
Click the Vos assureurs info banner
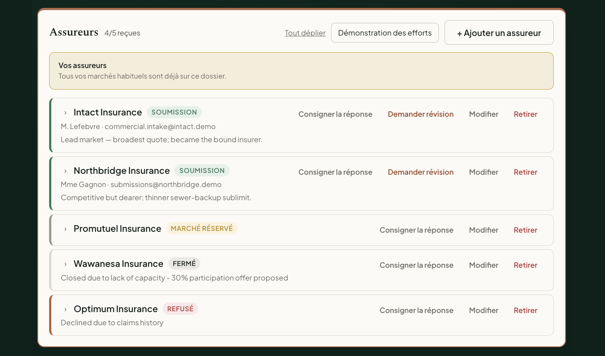[301, 71]
